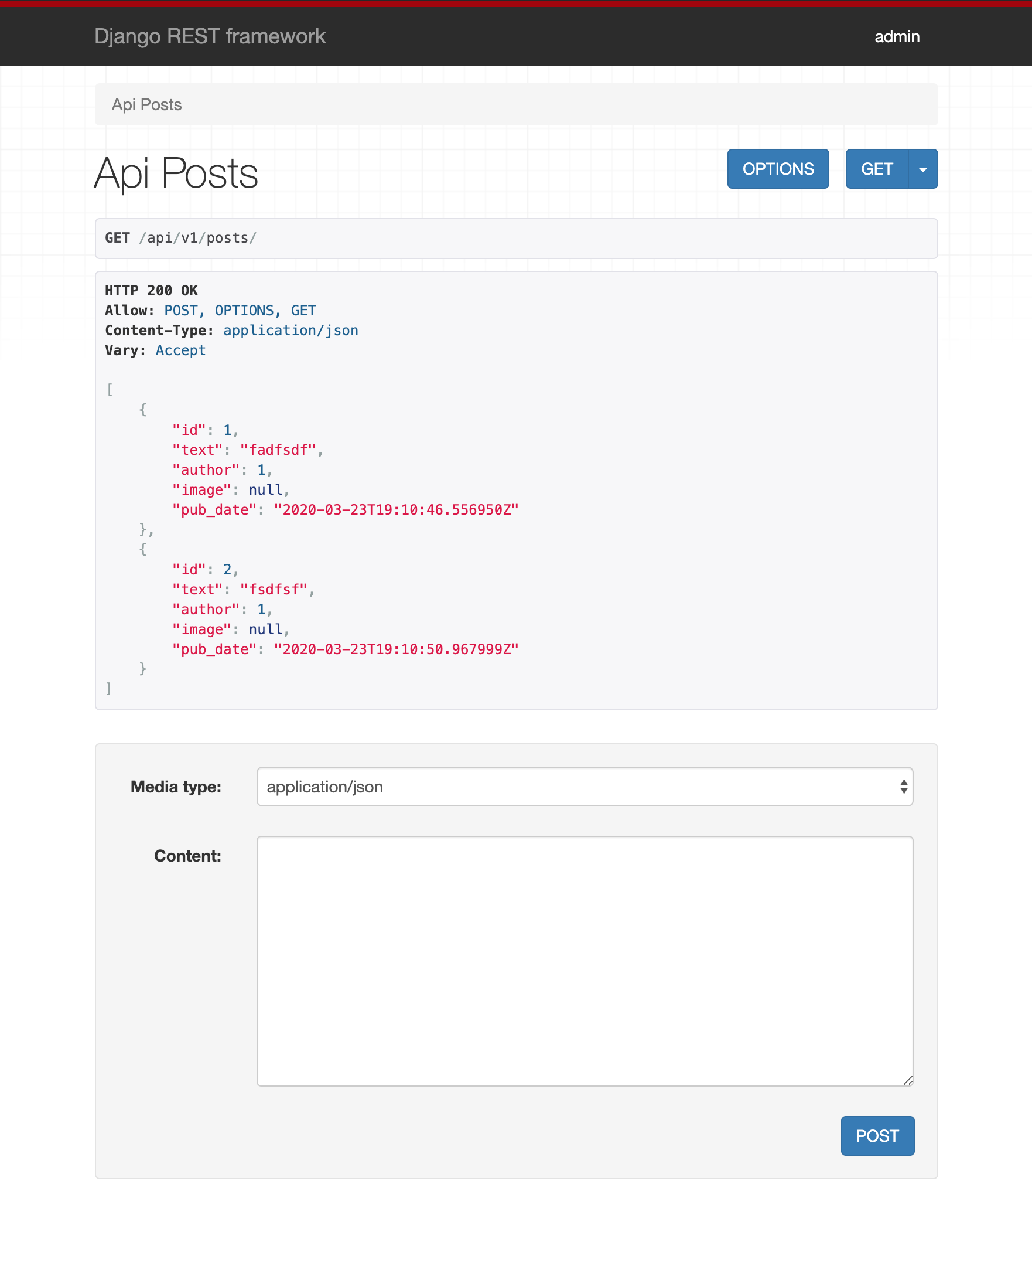Submit the form with POST button
1032x1266 pixels.
pos(877,1136)
